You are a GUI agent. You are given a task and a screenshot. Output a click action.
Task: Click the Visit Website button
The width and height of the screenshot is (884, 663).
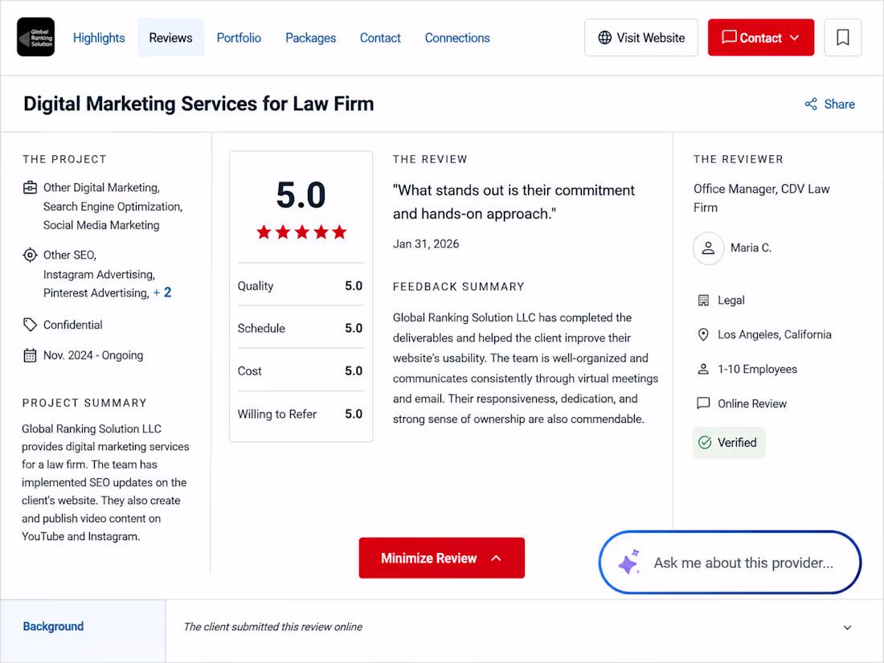pyautogui.click(x=641, y=38)
